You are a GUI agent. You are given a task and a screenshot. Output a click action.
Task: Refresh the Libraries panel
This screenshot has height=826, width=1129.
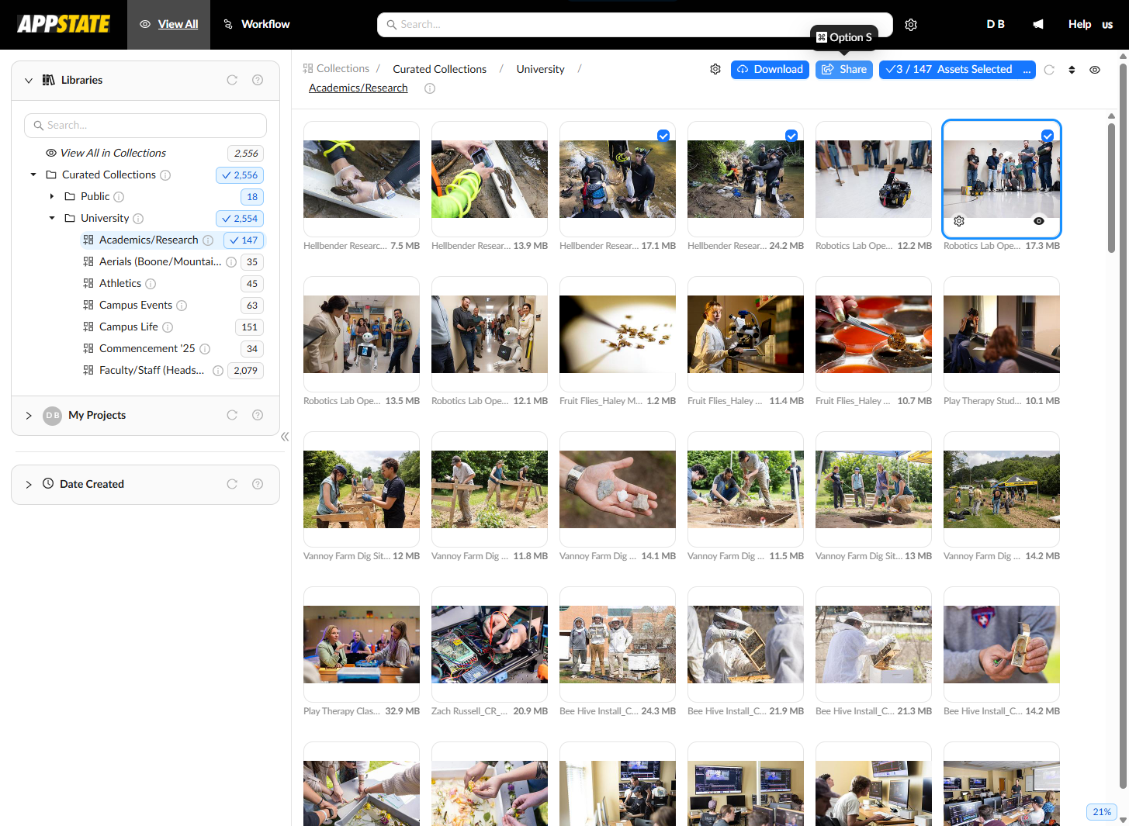[x=232, y=80]
